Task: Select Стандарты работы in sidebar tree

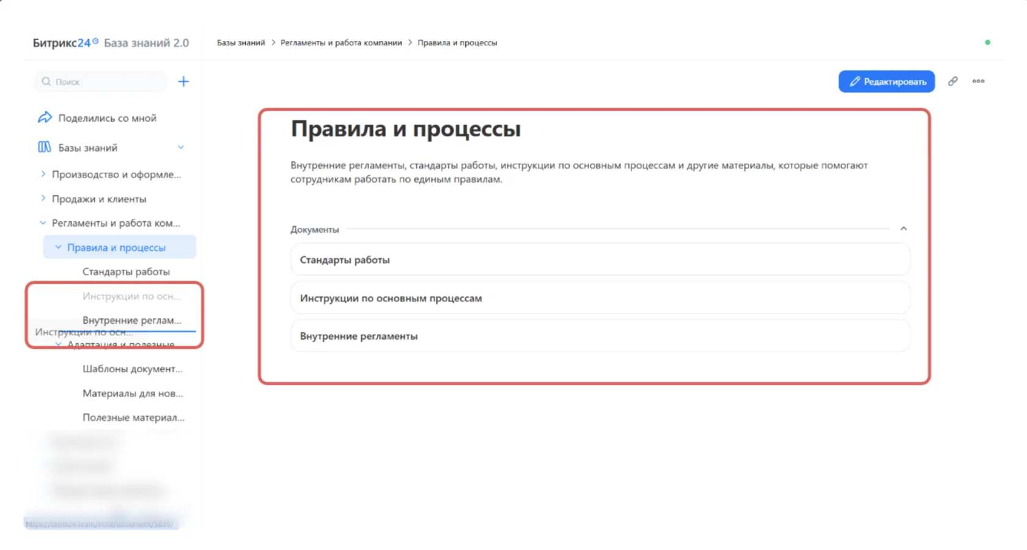Action: point(126,272)
